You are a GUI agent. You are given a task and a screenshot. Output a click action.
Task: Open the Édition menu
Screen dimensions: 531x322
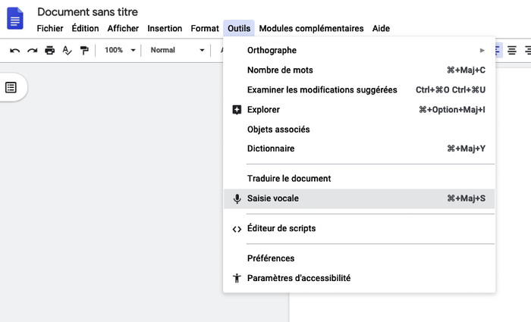pyautogui.click(x=85, y=29)
